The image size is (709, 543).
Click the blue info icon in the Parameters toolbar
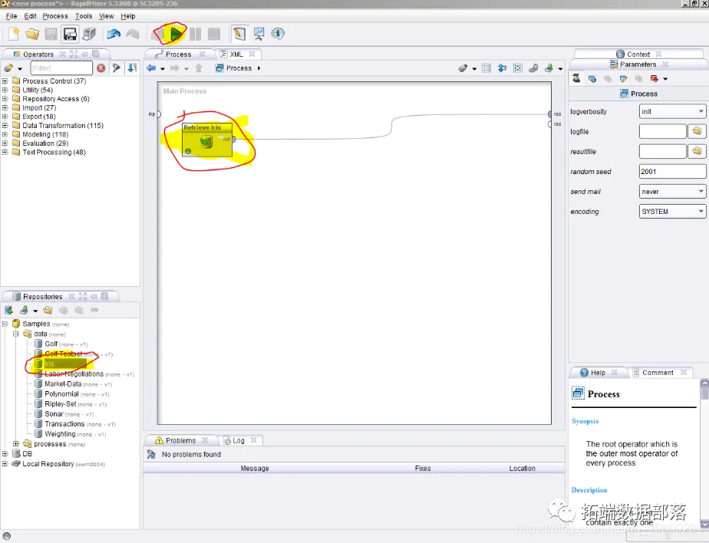point(592,79)
